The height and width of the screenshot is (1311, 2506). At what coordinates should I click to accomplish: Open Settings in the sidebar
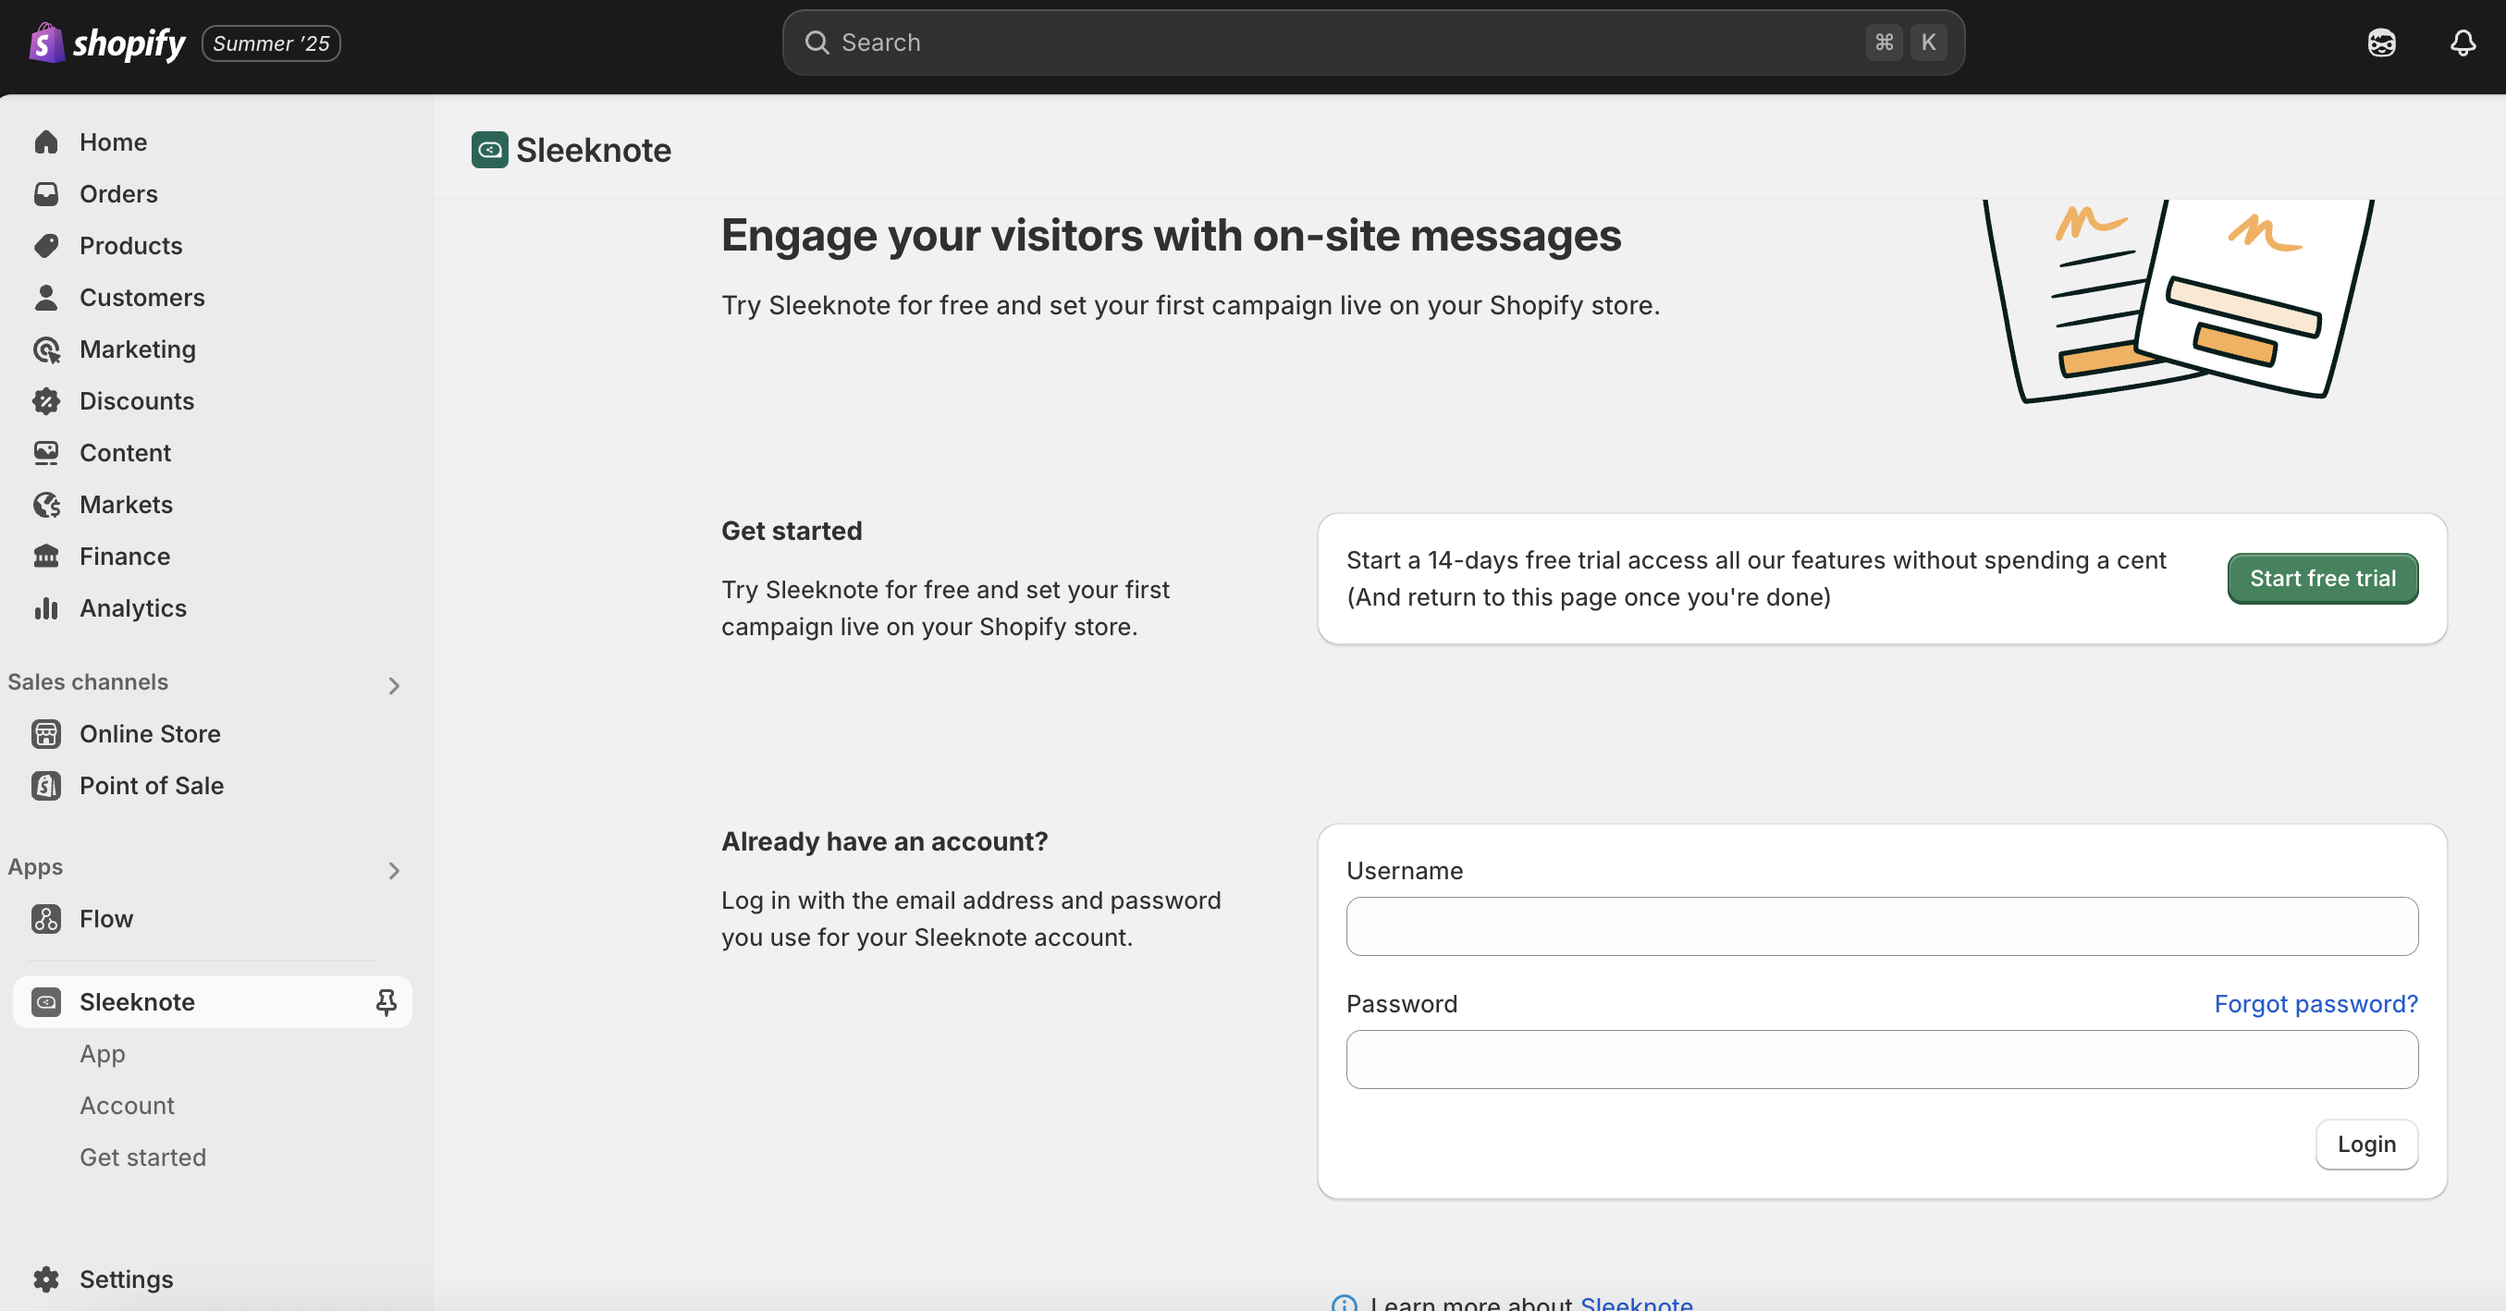(127, 1279)
